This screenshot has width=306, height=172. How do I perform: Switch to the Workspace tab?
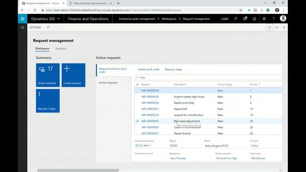(x=42, y=49)
